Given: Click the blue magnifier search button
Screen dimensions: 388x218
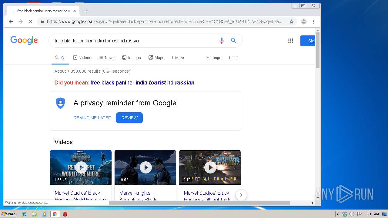Looking at the screenshot, I should (233, 41).
